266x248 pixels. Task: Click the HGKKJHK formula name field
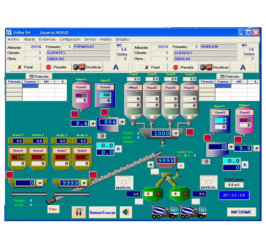pyautogui.click(x=219, y=47)
